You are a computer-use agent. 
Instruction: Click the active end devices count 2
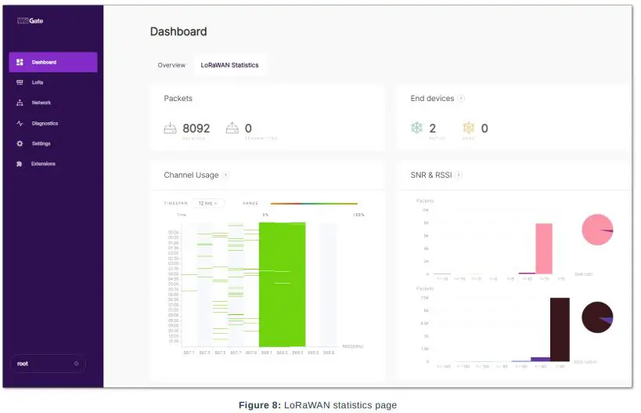click(x=433, y=129)
